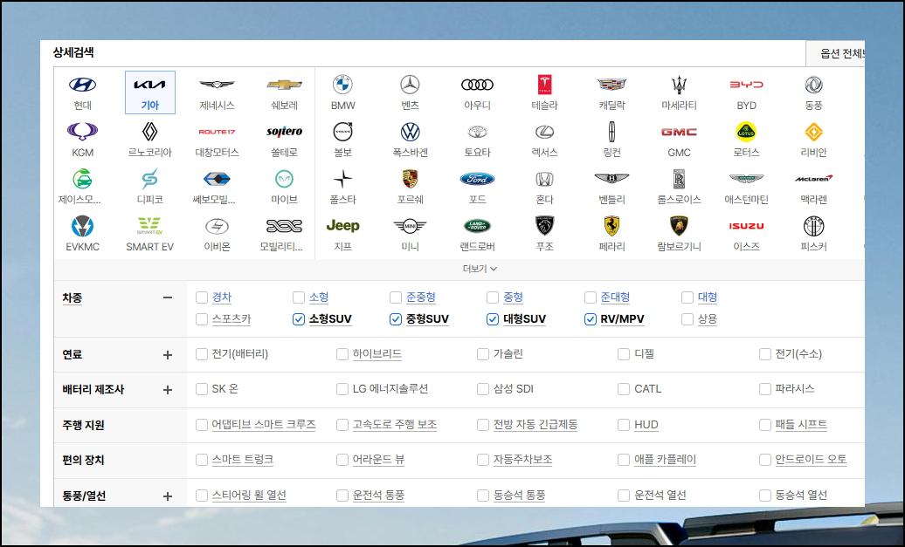The height and width of the screenshot is (547, 905).
Task: Choose the Jeep (지프) brand logo
Action: 342,226
